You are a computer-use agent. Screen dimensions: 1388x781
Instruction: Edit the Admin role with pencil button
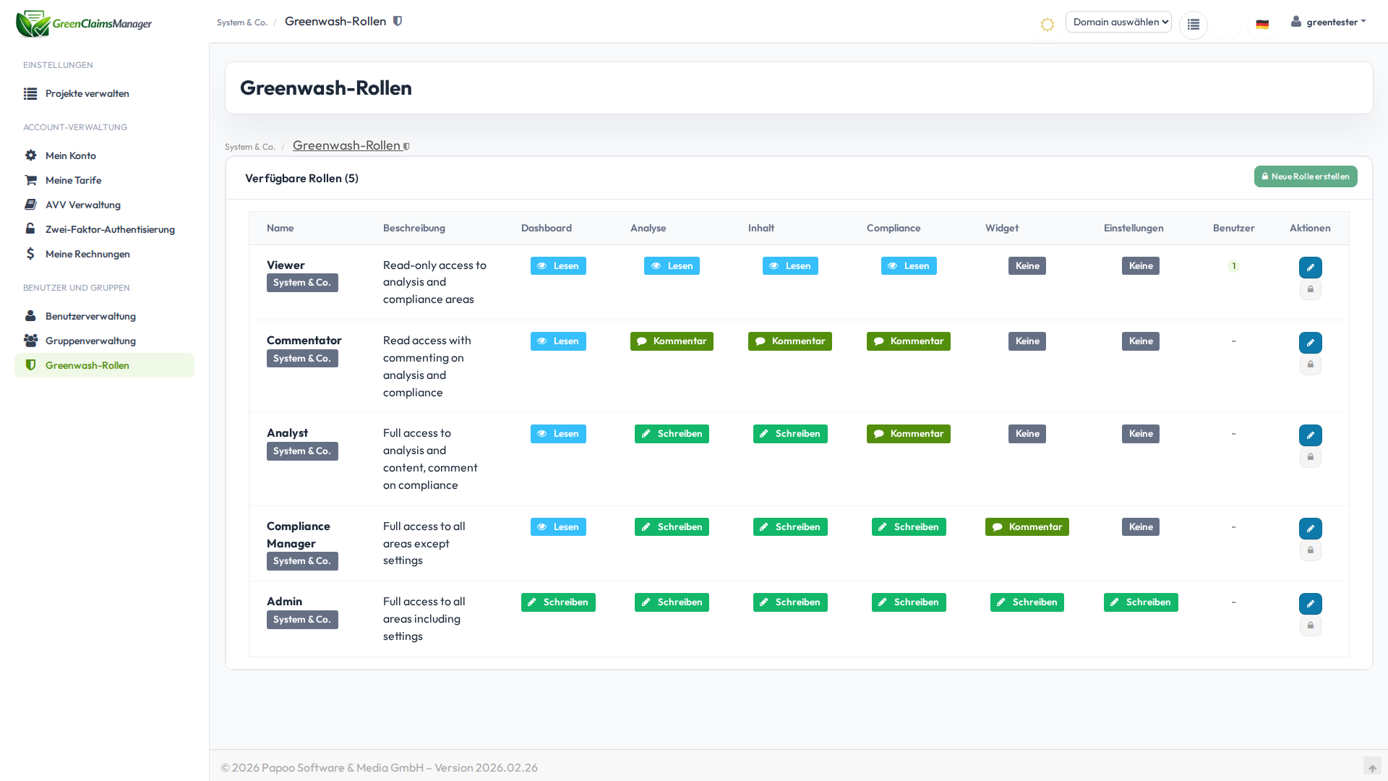1310,604
